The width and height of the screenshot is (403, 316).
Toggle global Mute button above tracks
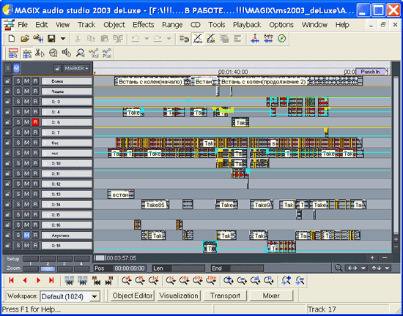(x=16, y=68)
